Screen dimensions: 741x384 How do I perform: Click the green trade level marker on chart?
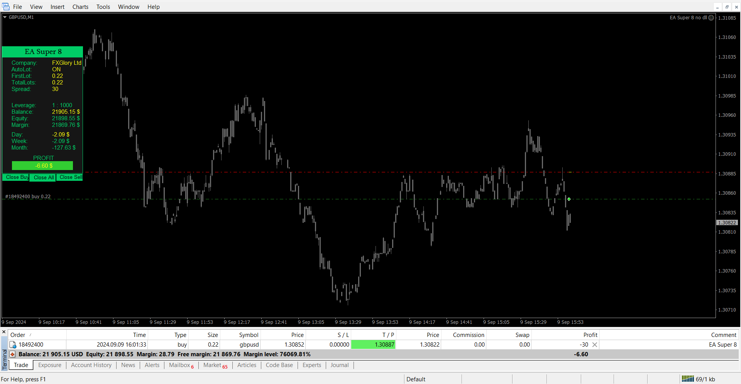point(569,199)
